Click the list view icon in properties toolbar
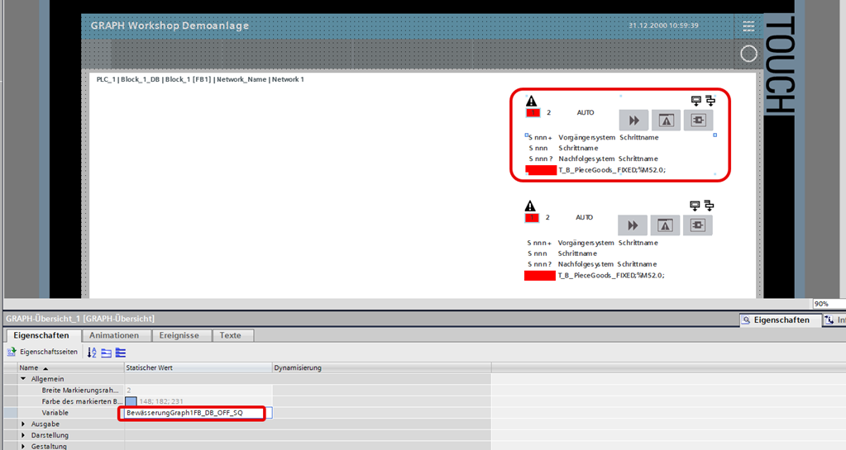846x450 pixels. click(121, 353)
